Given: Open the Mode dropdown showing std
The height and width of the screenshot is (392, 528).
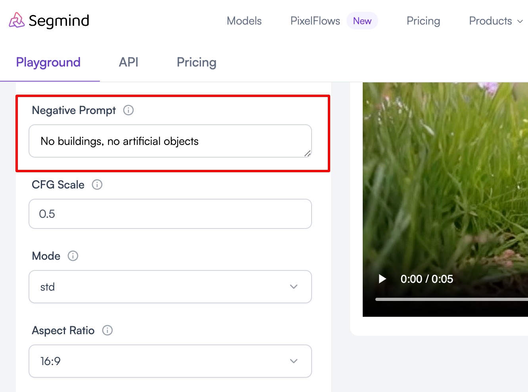Looking at the screenshot, I should point(170,287).
